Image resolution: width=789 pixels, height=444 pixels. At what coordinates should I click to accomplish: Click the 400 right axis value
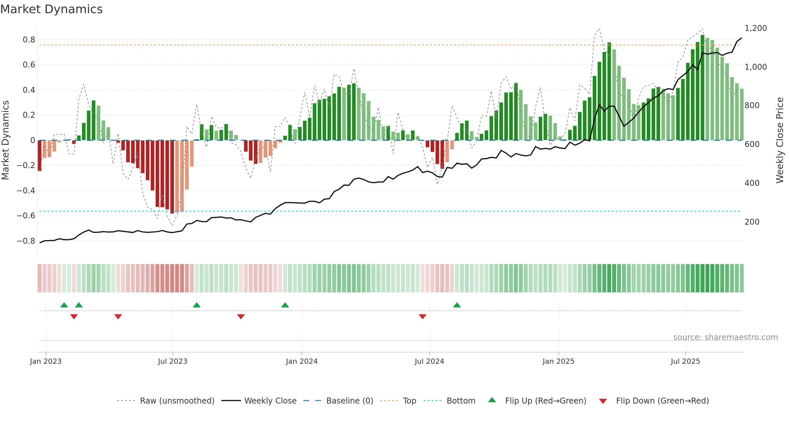pos(752,183)
